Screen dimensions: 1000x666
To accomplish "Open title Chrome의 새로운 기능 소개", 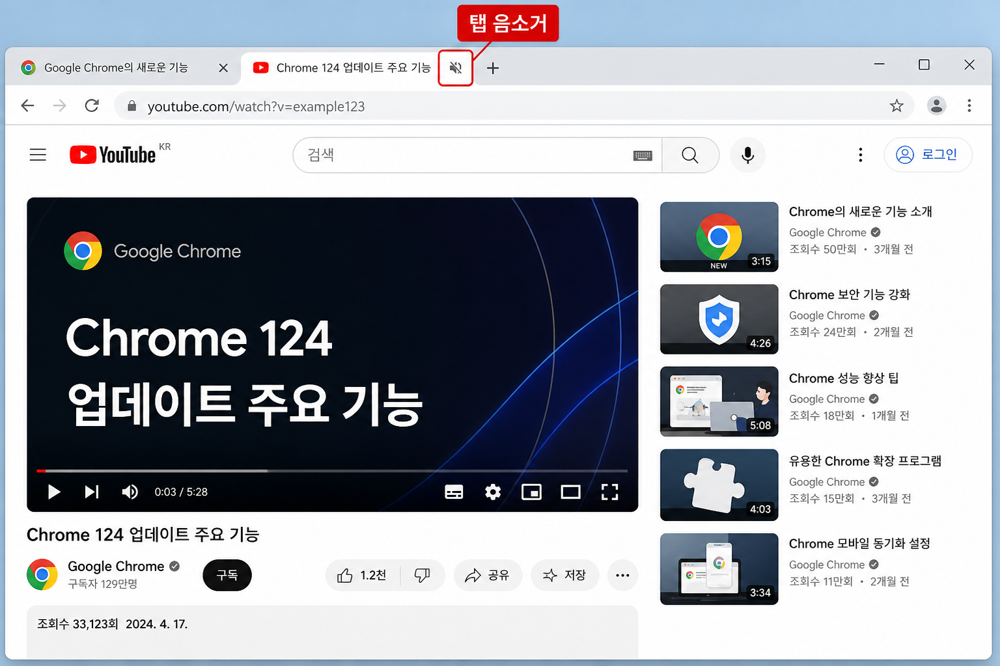I will click(861, 211).
